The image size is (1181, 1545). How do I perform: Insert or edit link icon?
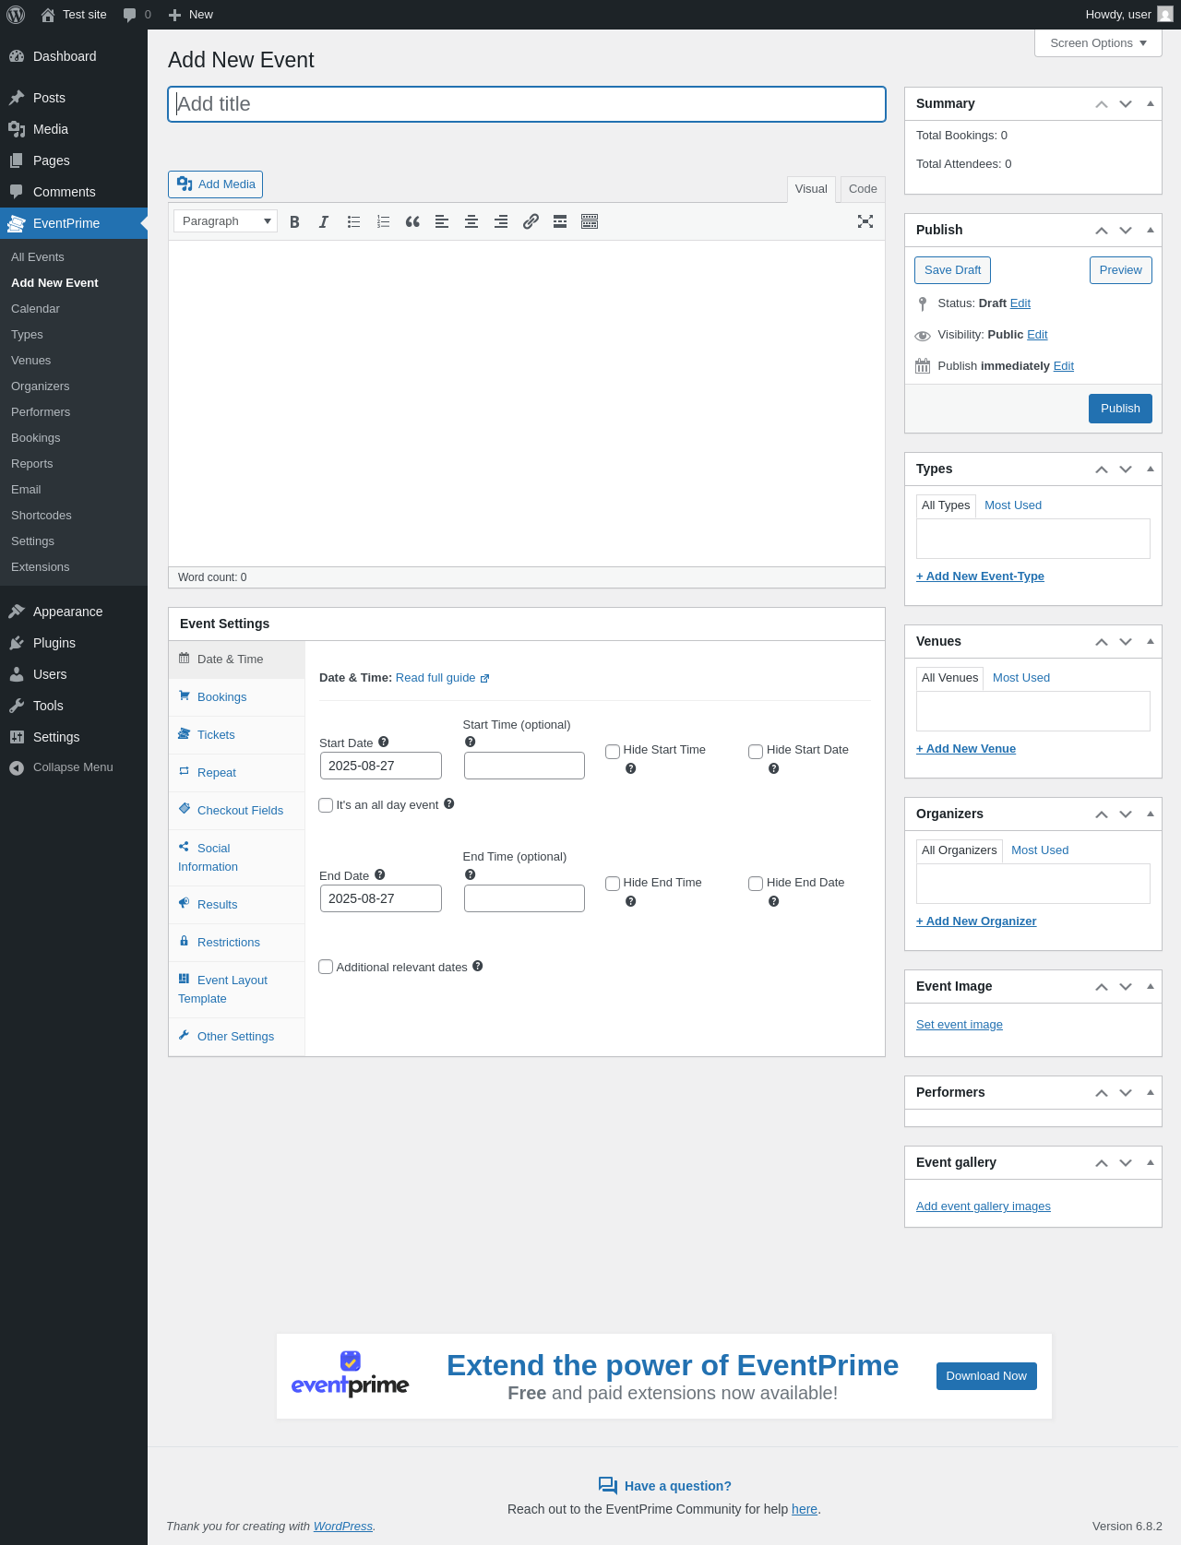coord(531,221)
